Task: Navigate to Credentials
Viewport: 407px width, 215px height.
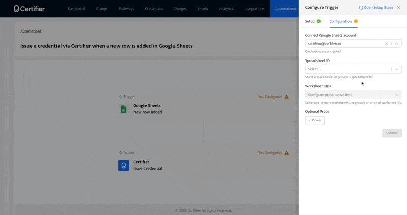Action: click(x=154, y=9)
